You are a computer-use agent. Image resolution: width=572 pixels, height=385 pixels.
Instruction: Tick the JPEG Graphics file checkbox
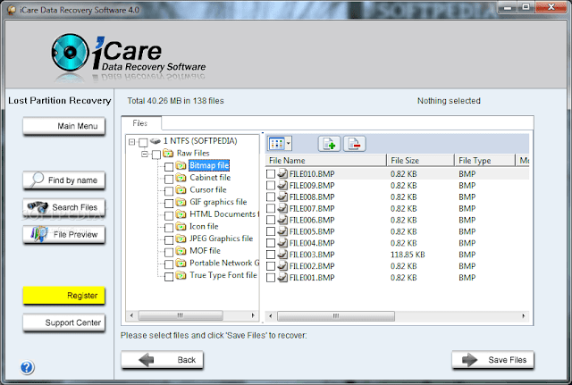click(x=169, y=240)
